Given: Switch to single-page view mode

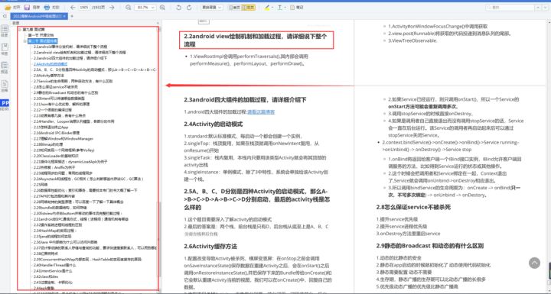Looking at the screenshot, I should (234, 8).
